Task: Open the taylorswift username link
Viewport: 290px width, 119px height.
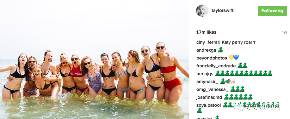Action: coord(223,10)
